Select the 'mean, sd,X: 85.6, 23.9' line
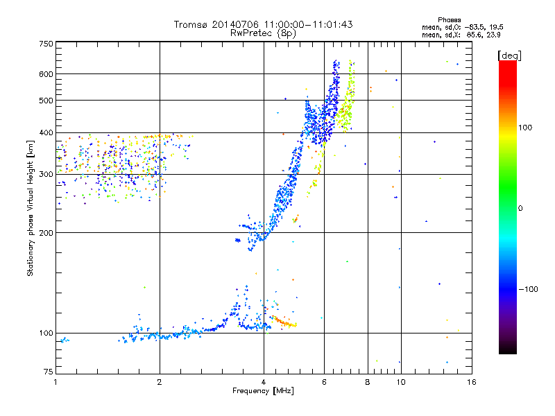Viewport: 555px width, 416px height. [x=461, y=35]
